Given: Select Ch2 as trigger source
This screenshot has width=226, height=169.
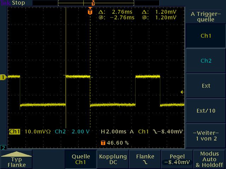Looking at the screenshot, I should click(x=206, y=61).
